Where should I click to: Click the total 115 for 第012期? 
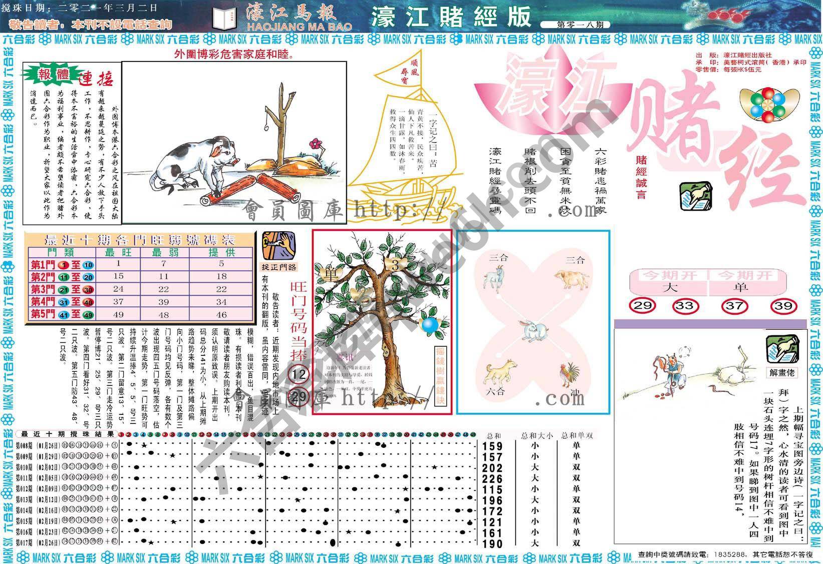(x=492, y=489)
